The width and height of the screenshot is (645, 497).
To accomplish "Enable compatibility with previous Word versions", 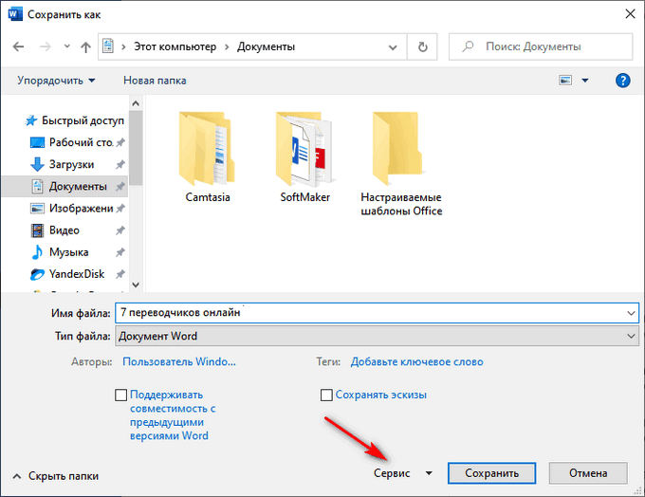I will (x=121, y=395).
